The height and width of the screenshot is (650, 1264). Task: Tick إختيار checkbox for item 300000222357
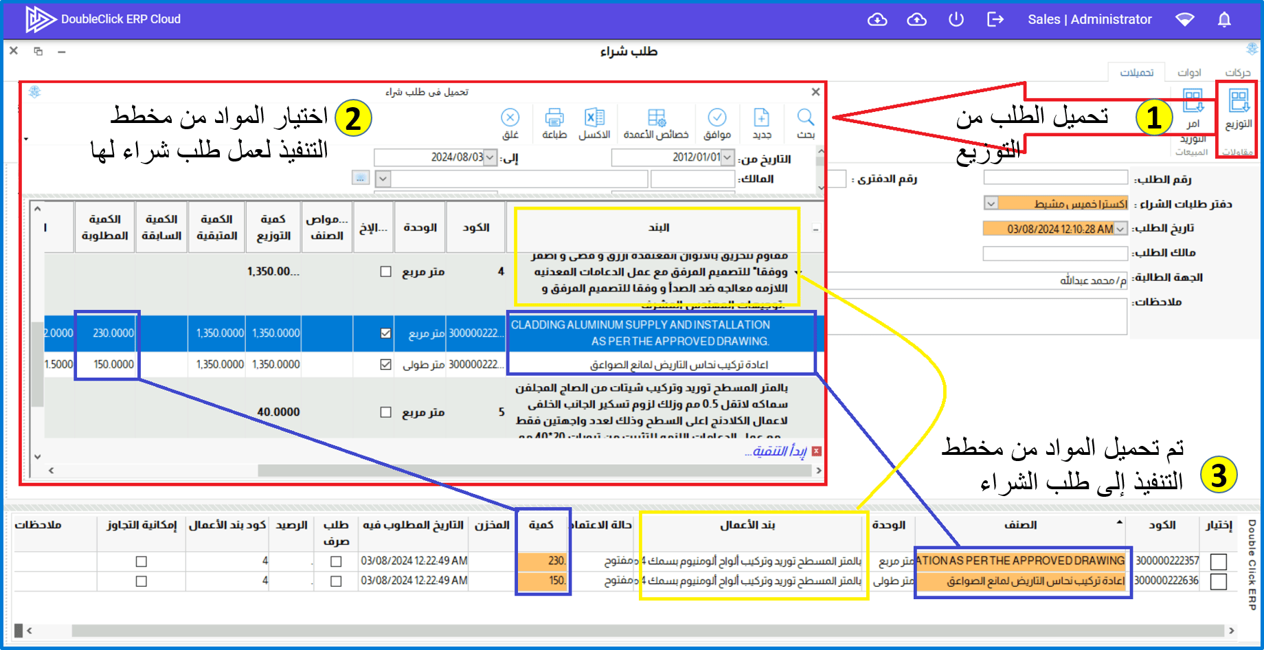click(1219, 561)
